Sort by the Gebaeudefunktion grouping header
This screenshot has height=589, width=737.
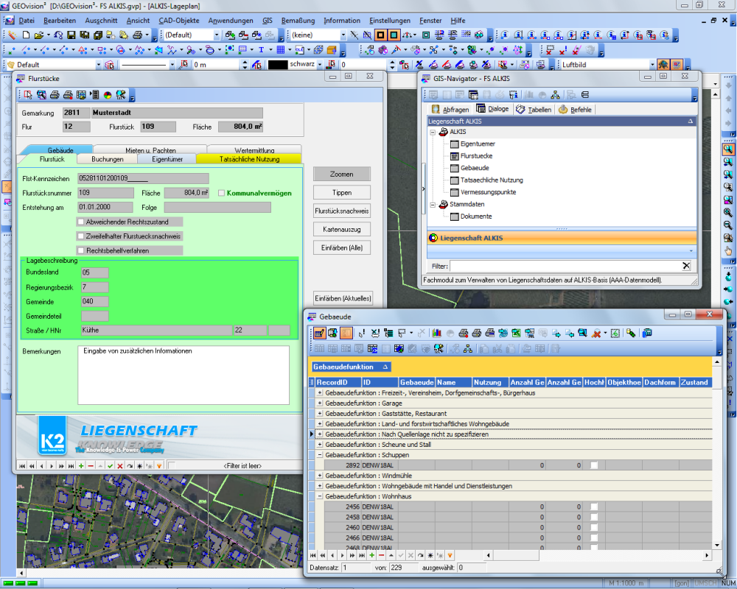pos(351,367)
